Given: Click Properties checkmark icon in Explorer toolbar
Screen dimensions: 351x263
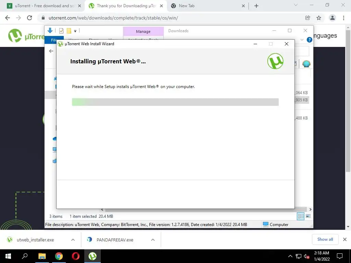Looking at the screenshot, I should pyautogui.click(x=61, y=31).
